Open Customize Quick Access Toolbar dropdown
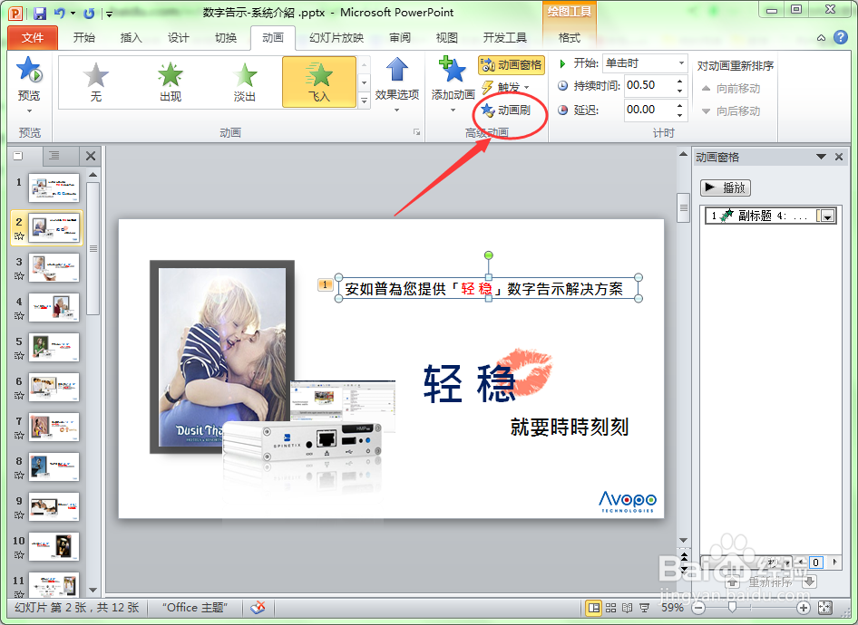 tap(110, 13)
